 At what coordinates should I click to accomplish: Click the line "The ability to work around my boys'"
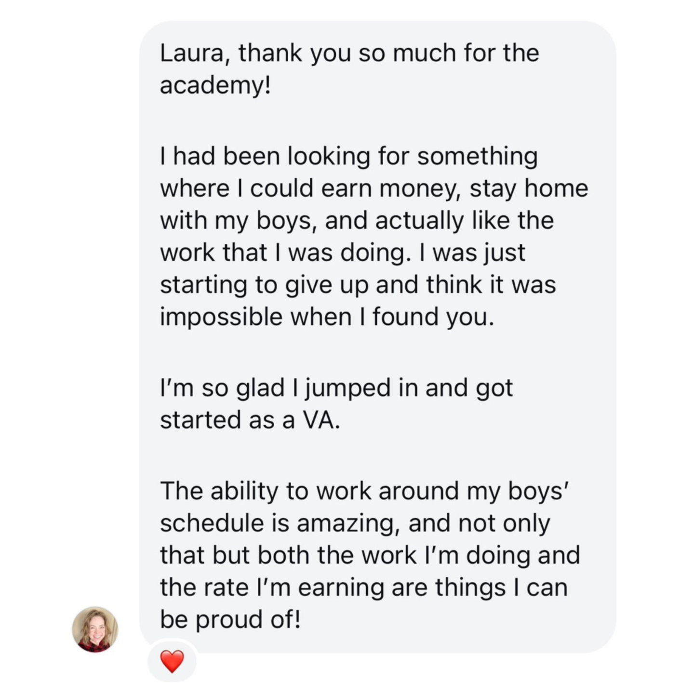coord(364,491)
